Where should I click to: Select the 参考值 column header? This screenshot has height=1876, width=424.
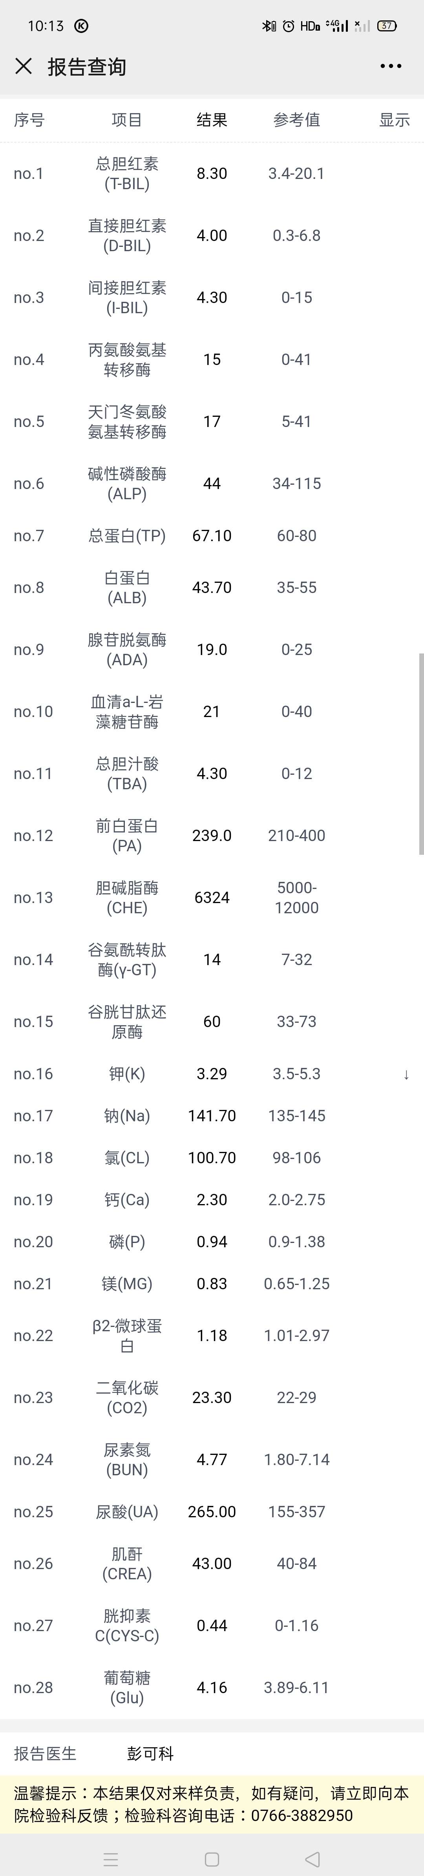click(x=297, y=120)
